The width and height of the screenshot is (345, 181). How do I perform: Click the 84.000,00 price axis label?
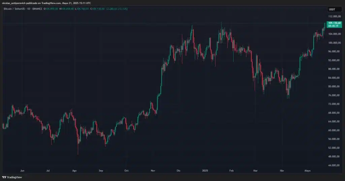coord(335,78)
